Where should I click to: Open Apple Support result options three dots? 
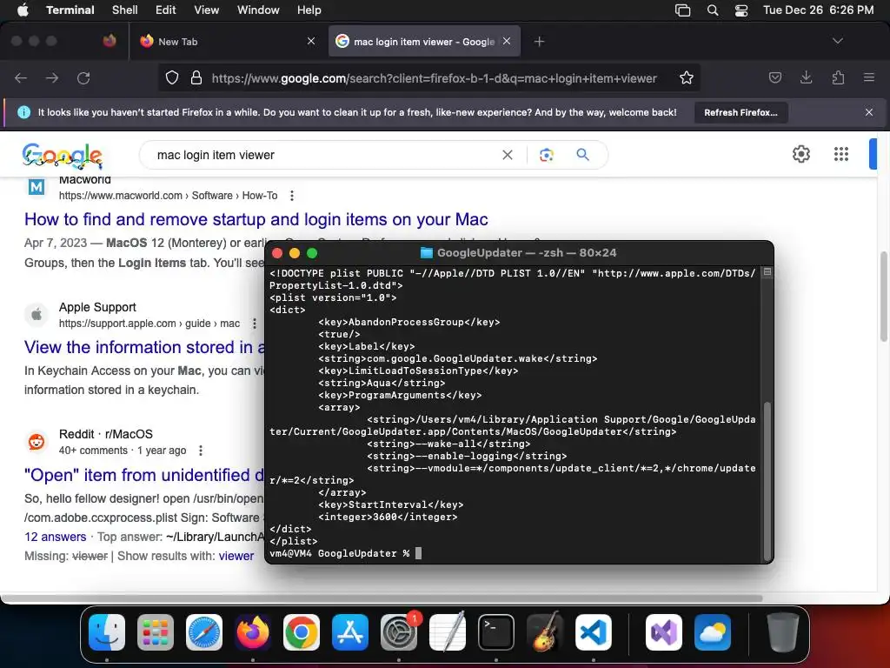click(x=255, y=324)
